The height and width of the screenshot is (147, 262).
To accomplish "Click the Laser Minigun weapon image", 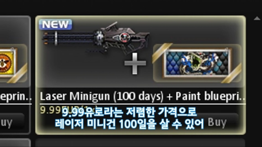I will click(96, 39).
